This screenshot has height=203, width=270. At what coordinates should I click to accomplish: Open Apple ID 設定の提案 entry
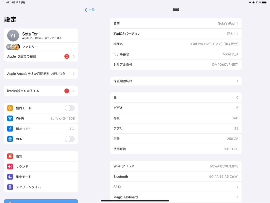(x=41, y=56)
